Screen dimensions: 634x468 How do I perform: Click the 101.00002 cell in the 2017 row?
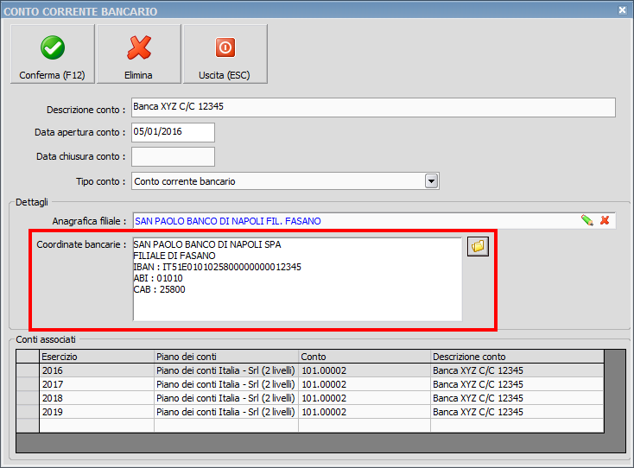click(365, 384)
